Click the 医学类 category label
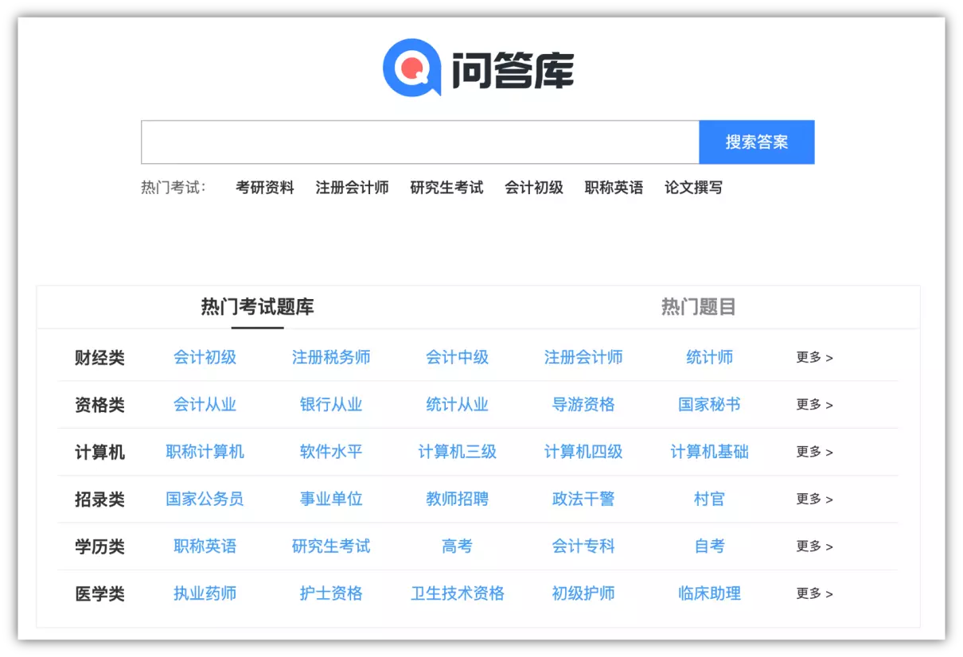This screenshot has width=963, height=657. coord(100,594)
